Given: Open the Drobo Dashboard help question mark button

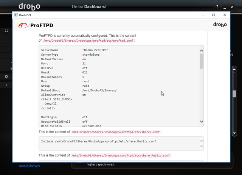Looking at the screenshot, I should pyautogui.click(x=217, y=7).
